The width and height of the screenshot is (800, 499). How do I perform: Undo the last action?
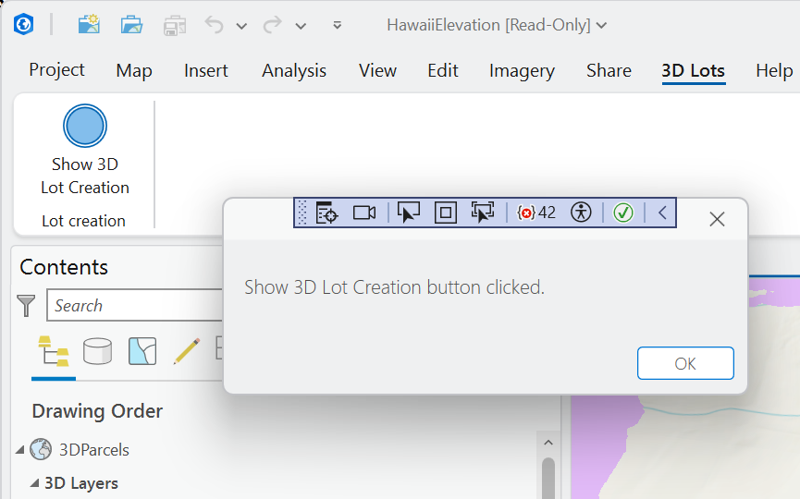coord(215,24)
